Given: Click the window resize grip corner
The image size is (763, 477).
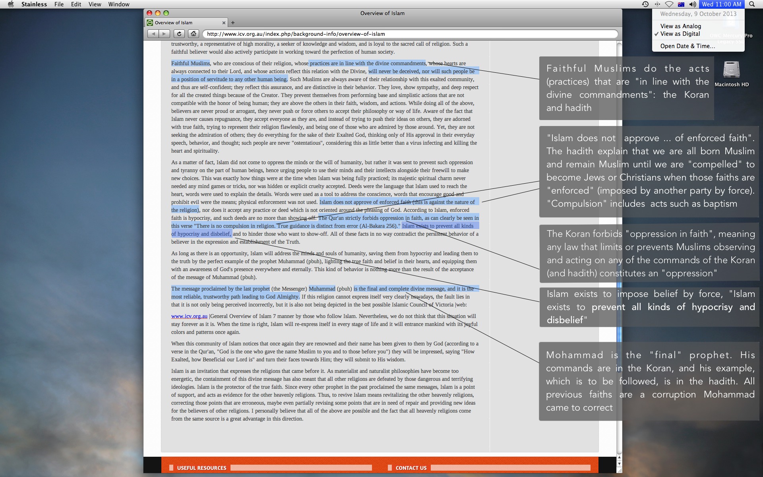Looking at the screenshot, I should (x=619, y=470).
